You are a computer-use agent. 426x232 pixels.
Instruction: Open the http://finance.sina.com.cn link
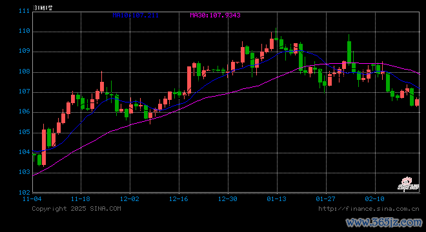[369, 209]
